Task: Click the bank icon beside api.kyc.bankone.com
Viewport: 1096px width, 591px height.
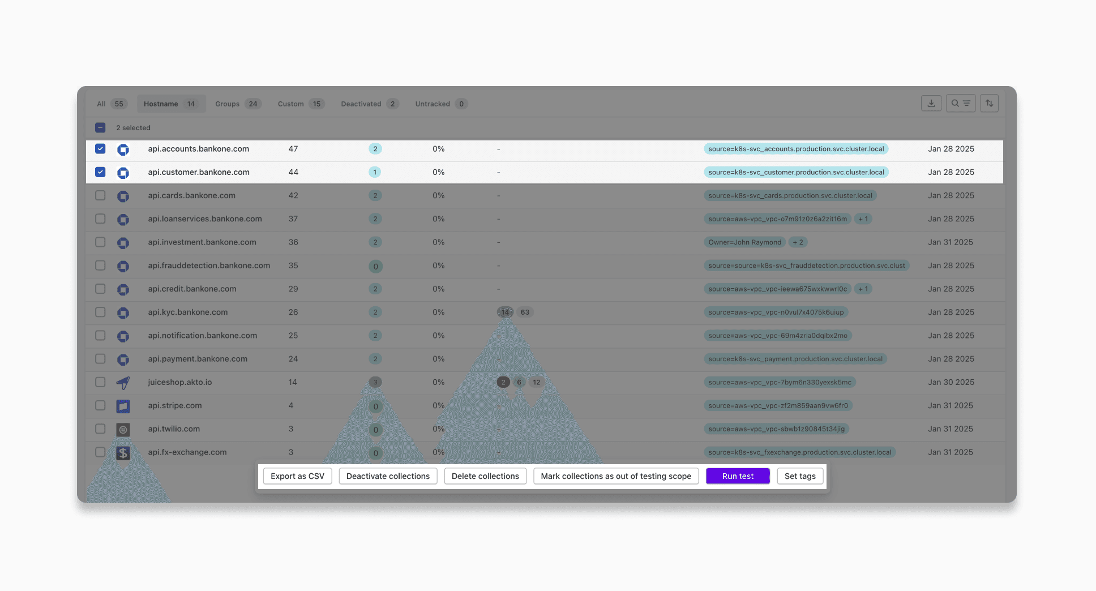Action: tap(123, 312)
